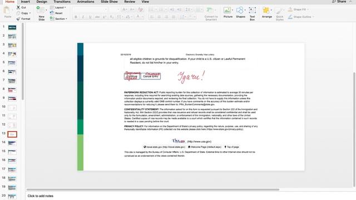
Task: Switch to the Design tab
Action: (42, 2)
